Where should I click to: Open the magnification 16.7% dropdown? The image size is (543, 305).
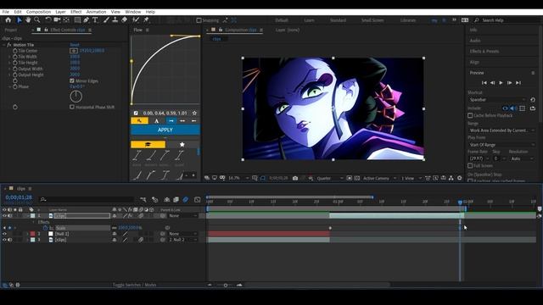pyautogui.click(x=238, y=178)
